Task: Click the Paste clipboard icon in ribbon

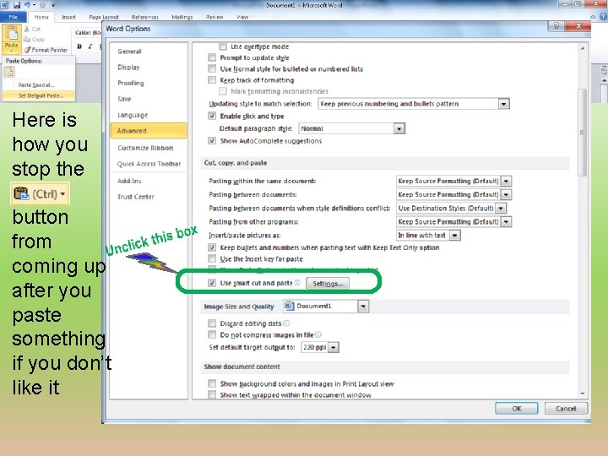Action: click(x=11, y=33)
